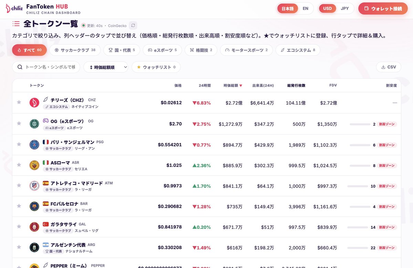Click the $0.02612 price value
413x268 pixels.
[171, 103]
